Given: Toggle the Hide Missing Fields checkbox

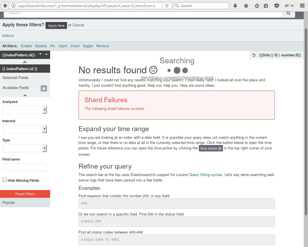Looking at the screenshot, I should click(x=5, y=180).
